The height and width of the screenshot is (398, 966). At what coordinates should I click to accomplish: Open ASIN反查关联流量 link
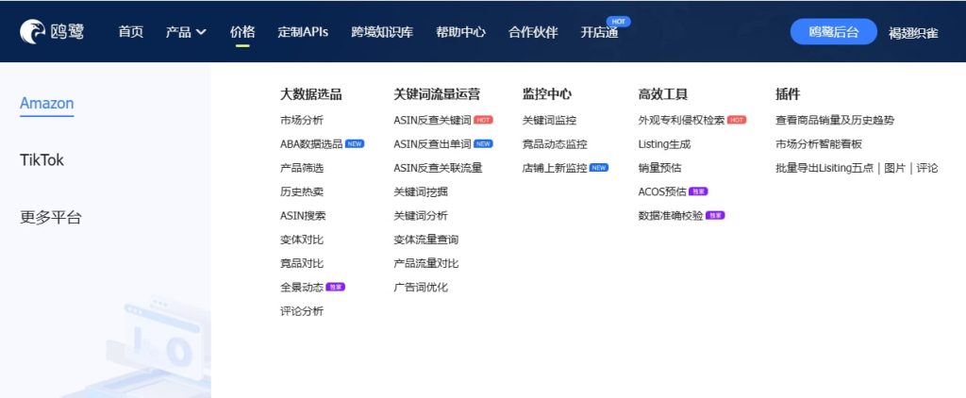click(x=438, y=168)
